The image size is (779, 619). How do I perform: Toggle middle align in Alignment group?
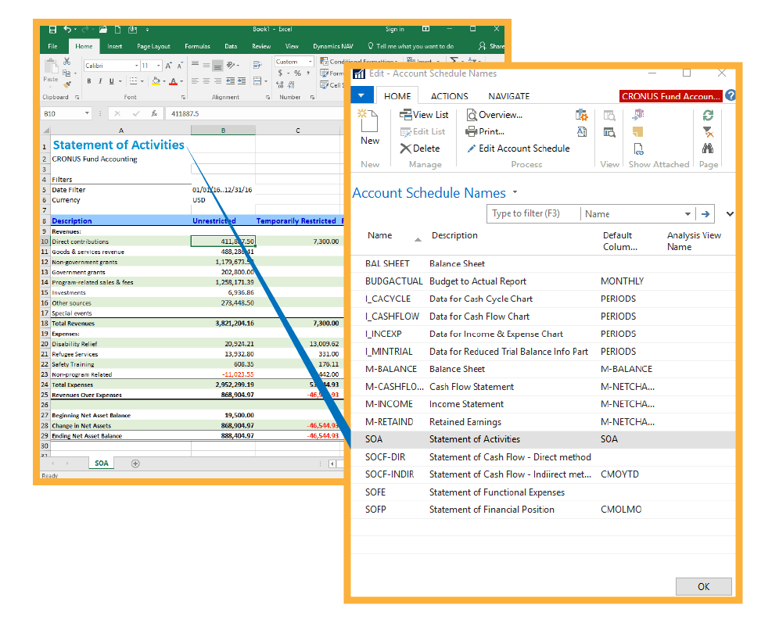(x=206, y=65)
